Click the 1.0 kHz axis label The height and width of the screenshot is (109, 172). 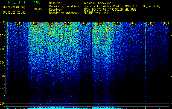2,49
